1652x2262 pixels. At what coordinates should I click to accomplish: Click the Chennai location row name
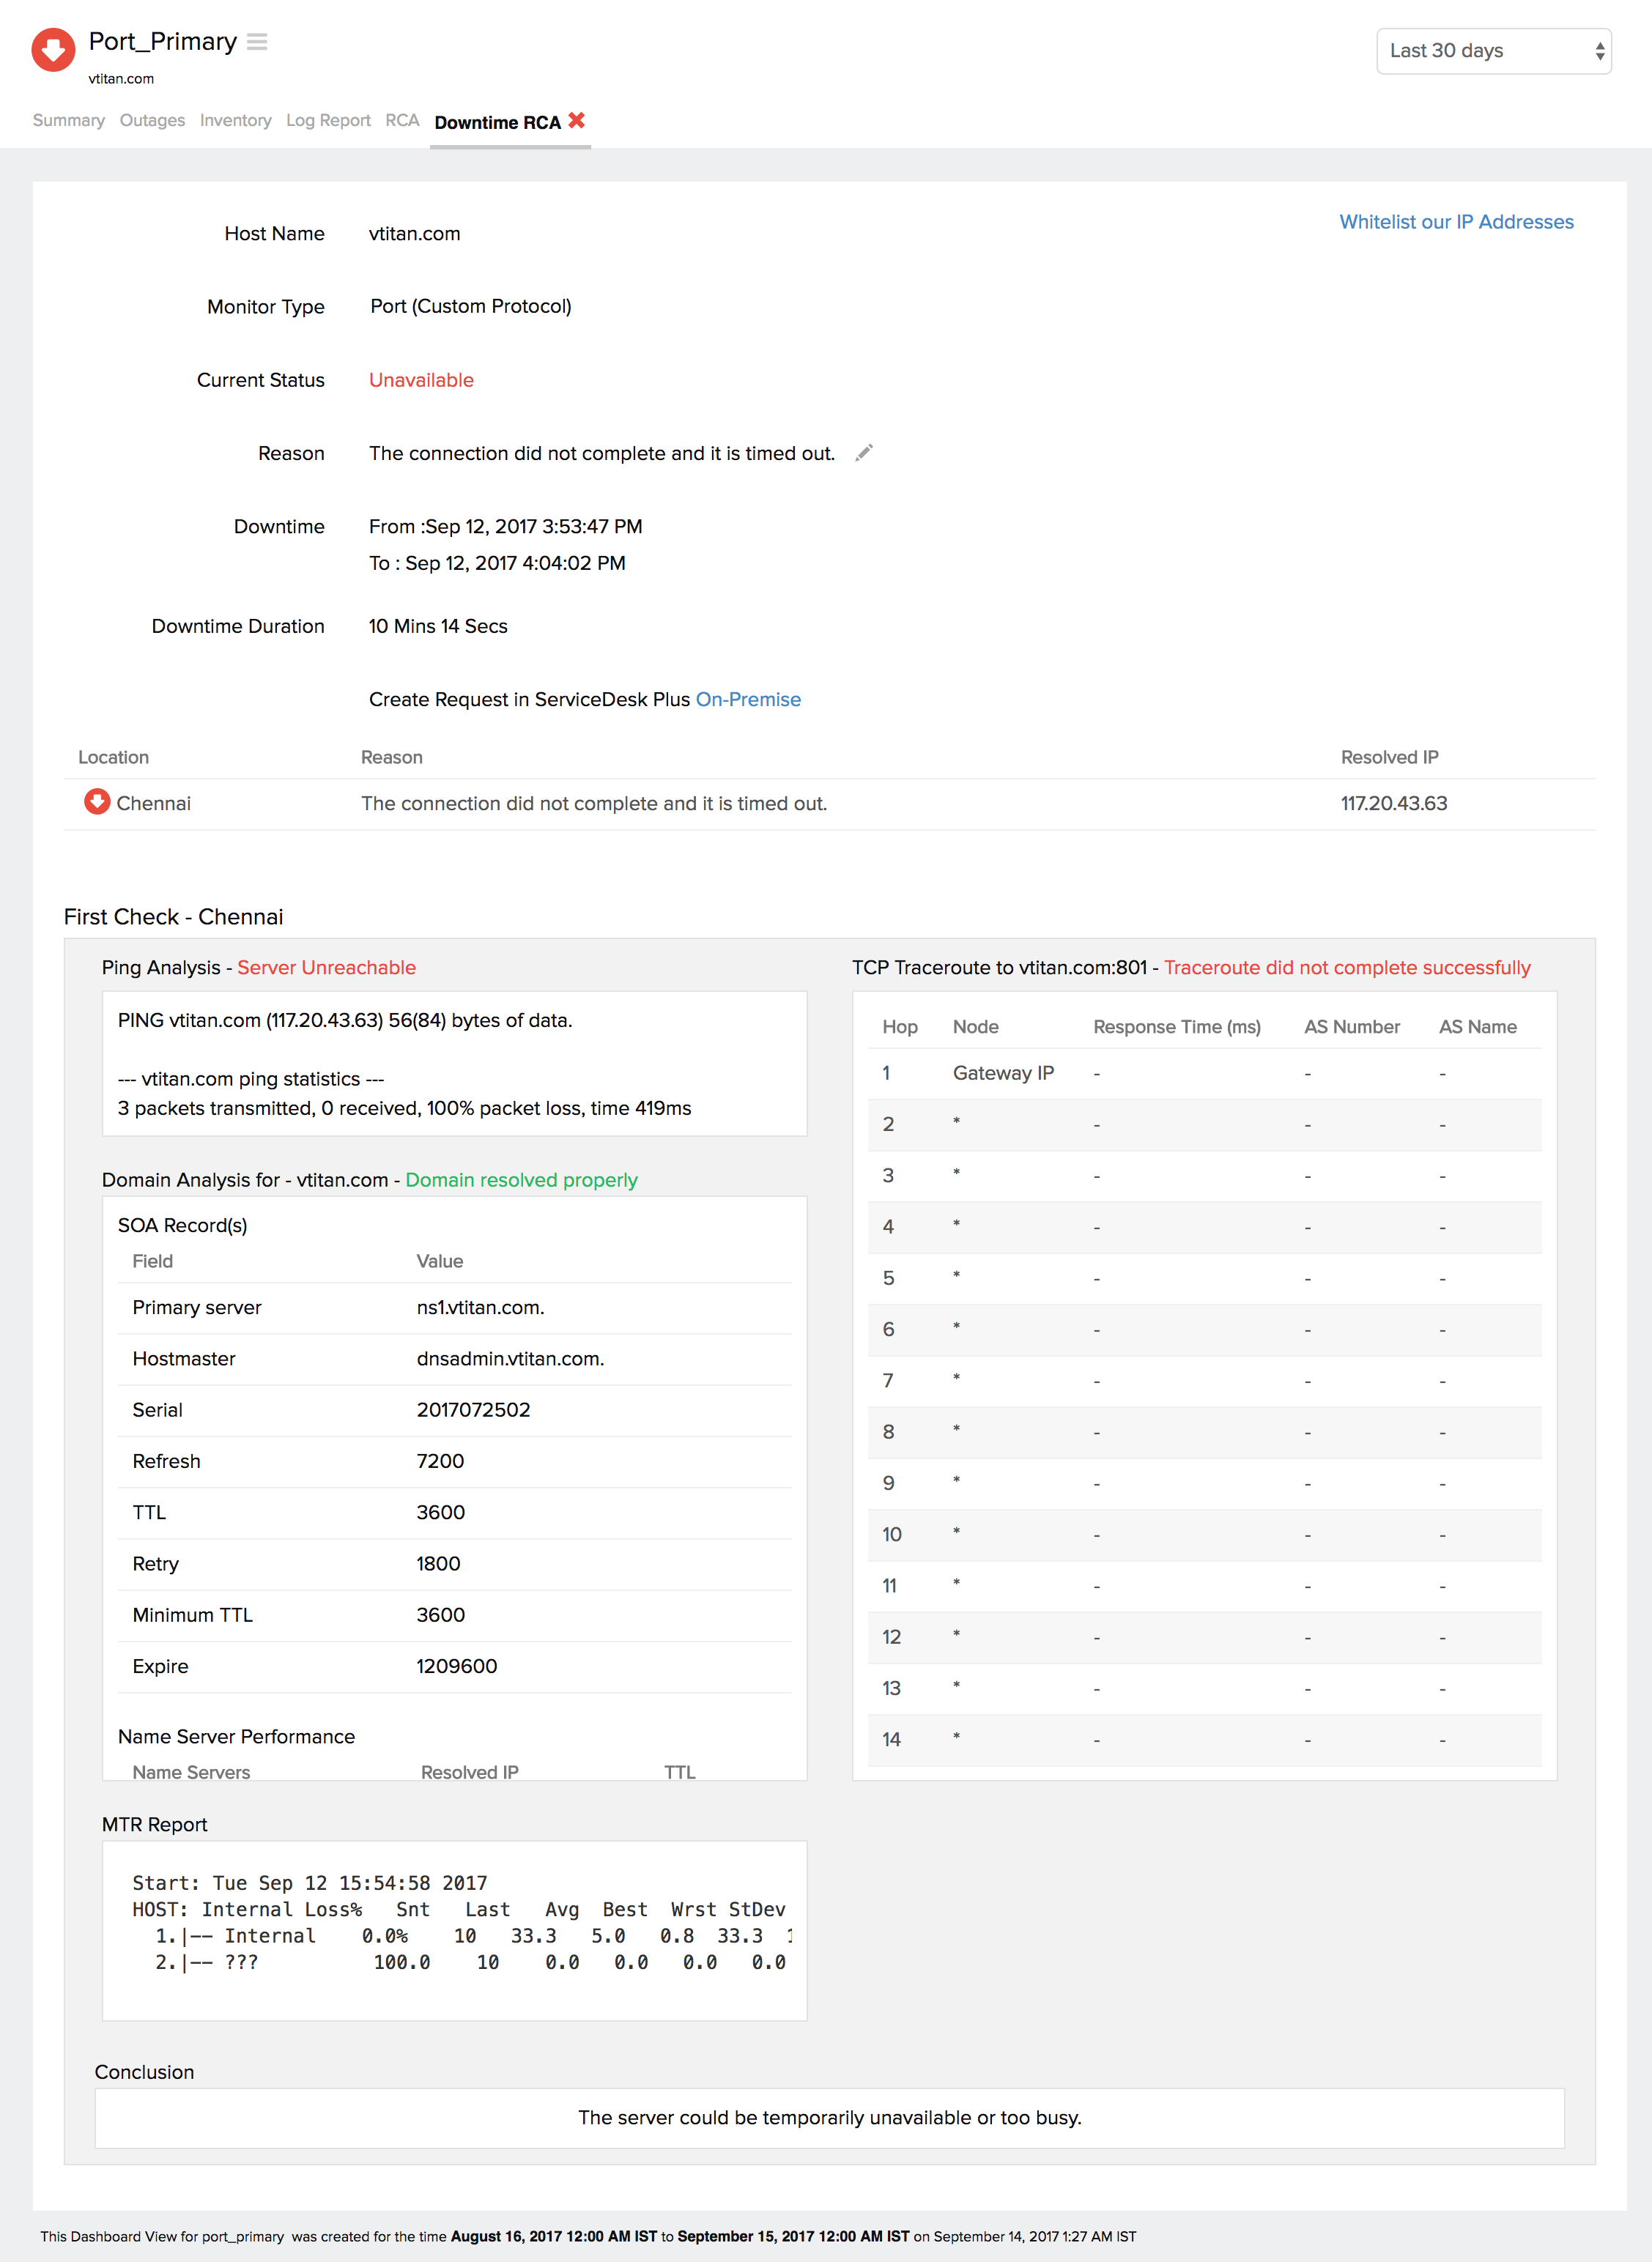[153, 803]
